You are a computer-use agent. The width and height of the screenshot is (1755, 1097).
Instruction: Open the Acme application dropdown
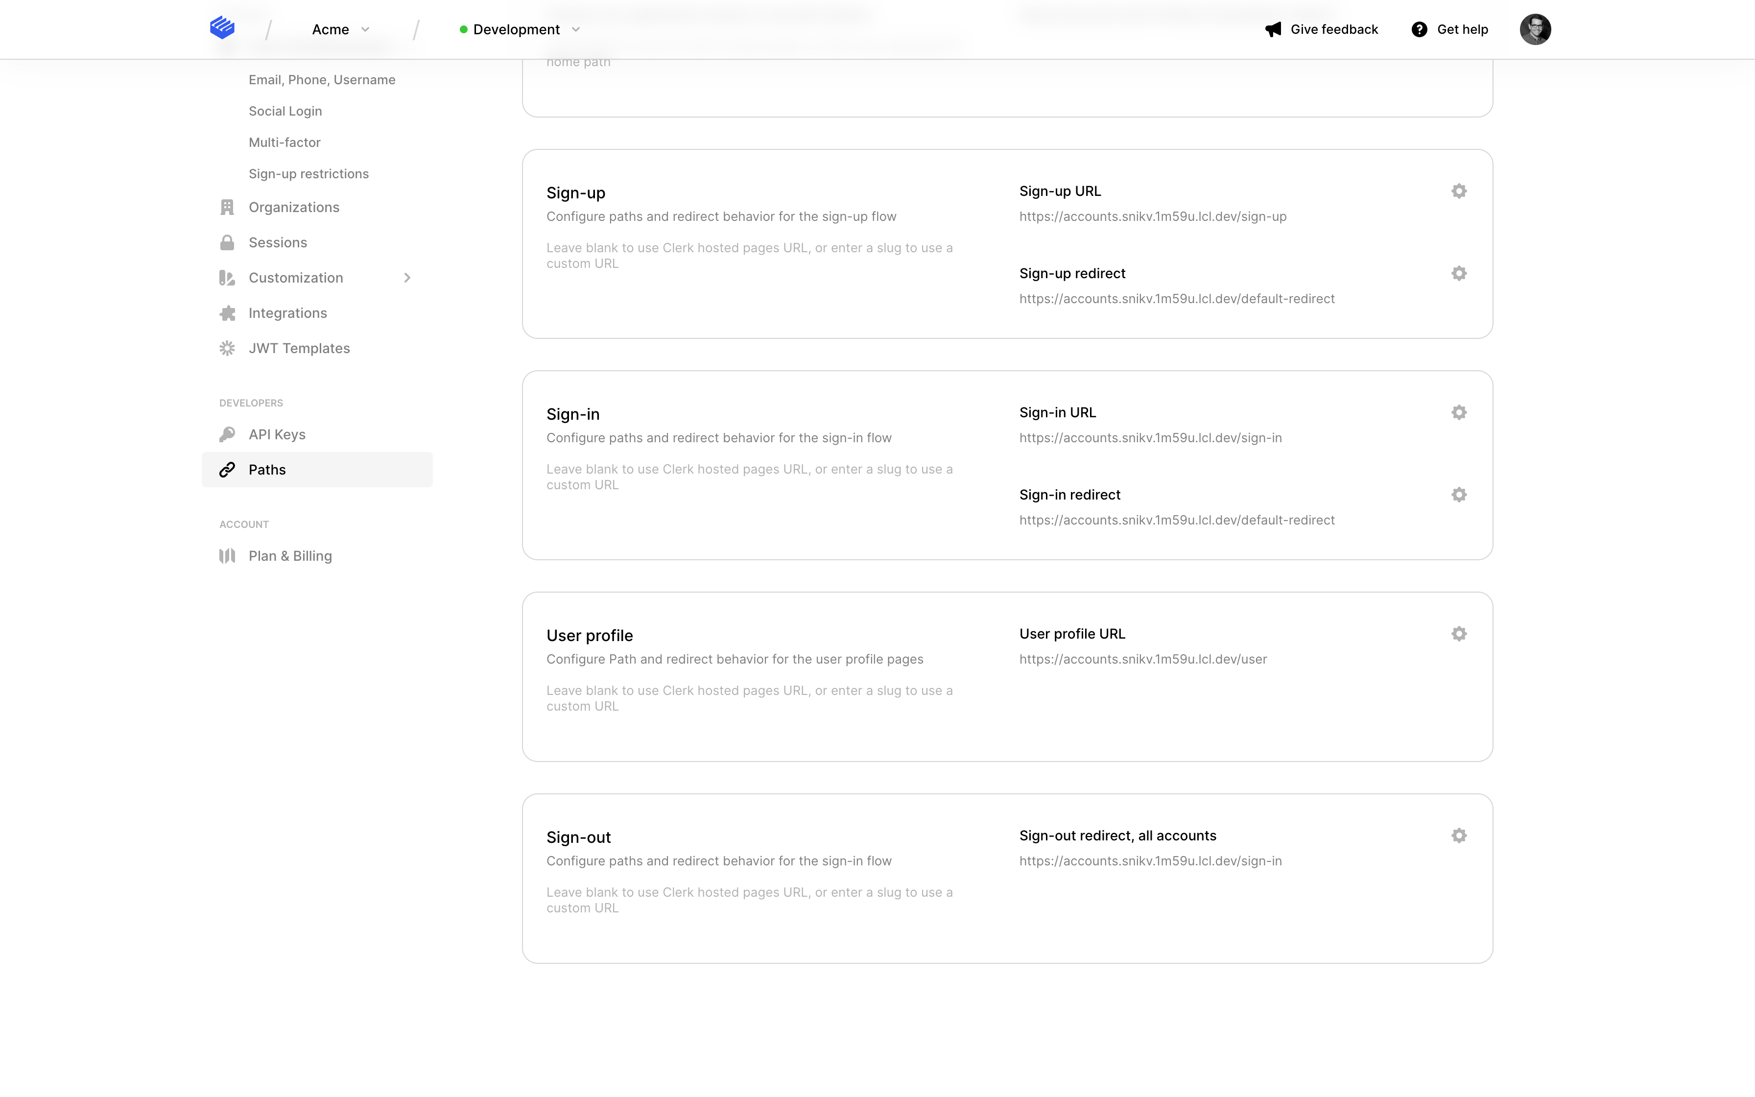point(341,29)
